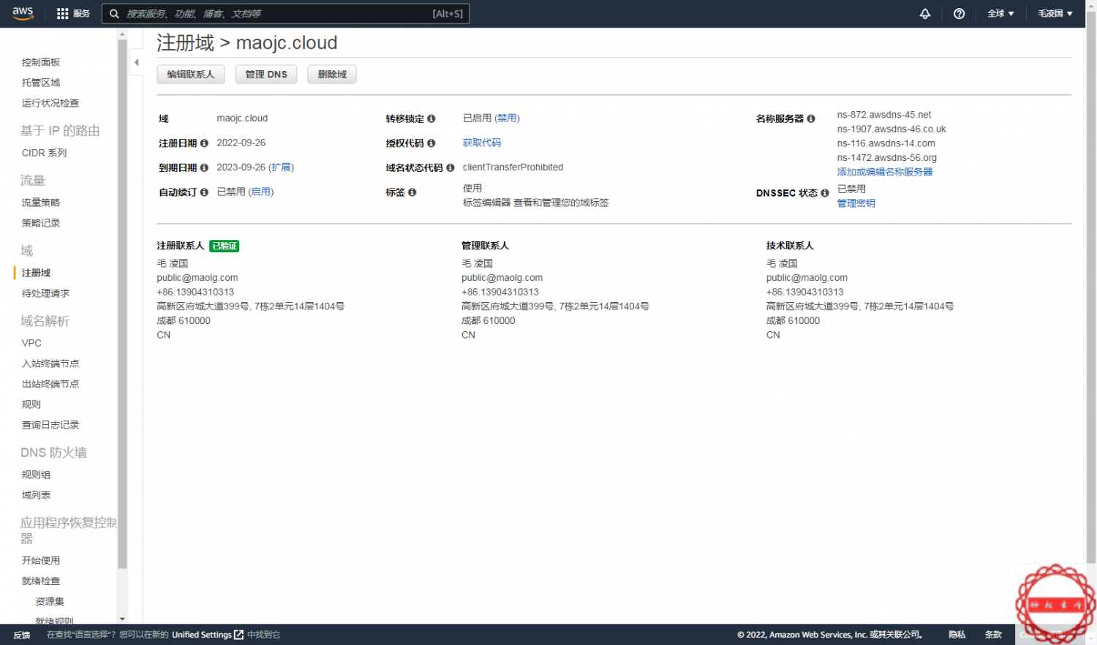Go to the AWS console home logo

(23, 13)
